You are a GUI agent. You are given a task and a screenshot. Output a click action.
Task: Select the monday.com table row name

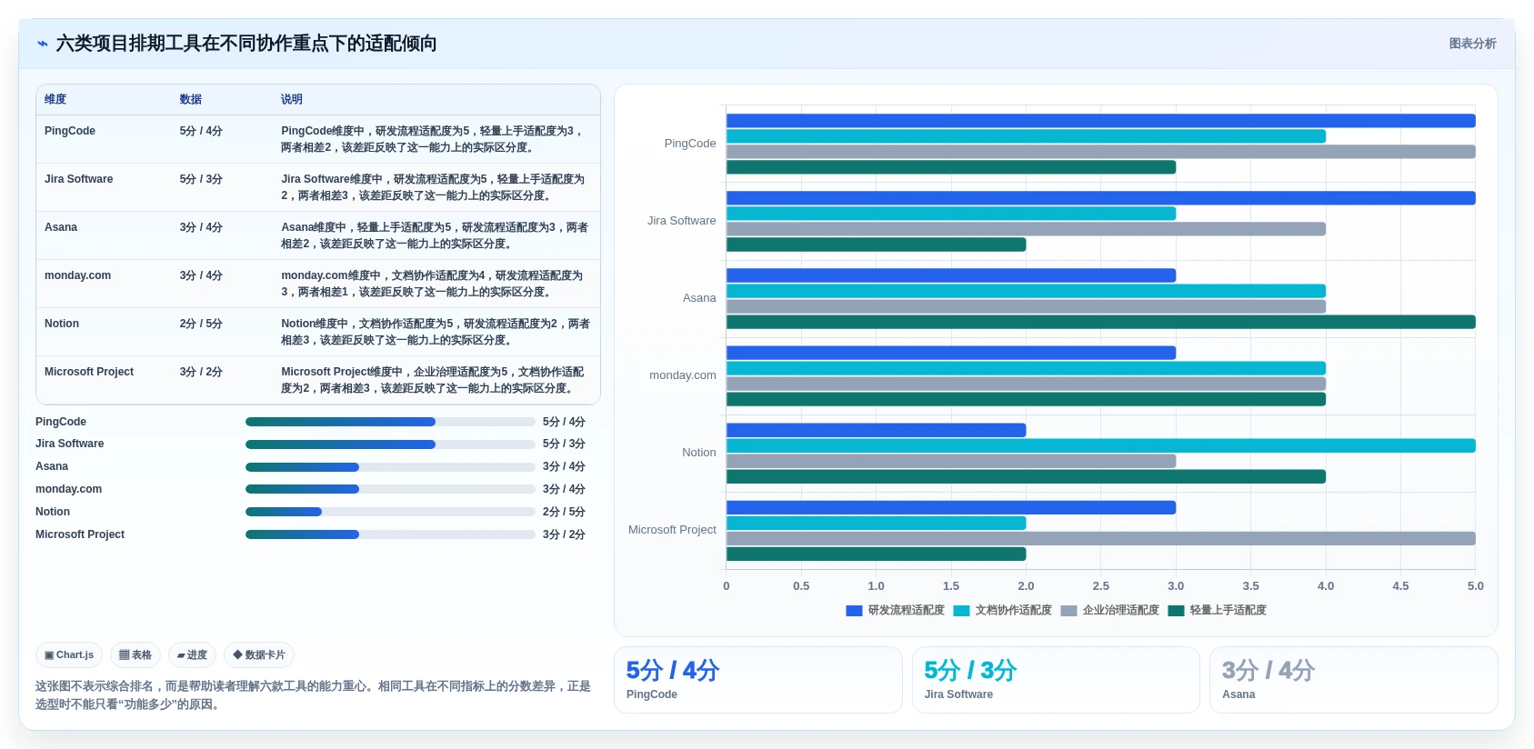(78, 275)
